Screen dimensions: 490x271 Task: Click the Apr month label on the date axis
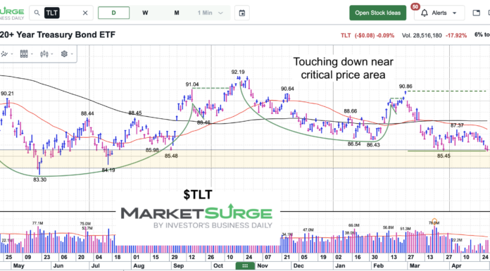pyautogui.click(x=458, y=266)
